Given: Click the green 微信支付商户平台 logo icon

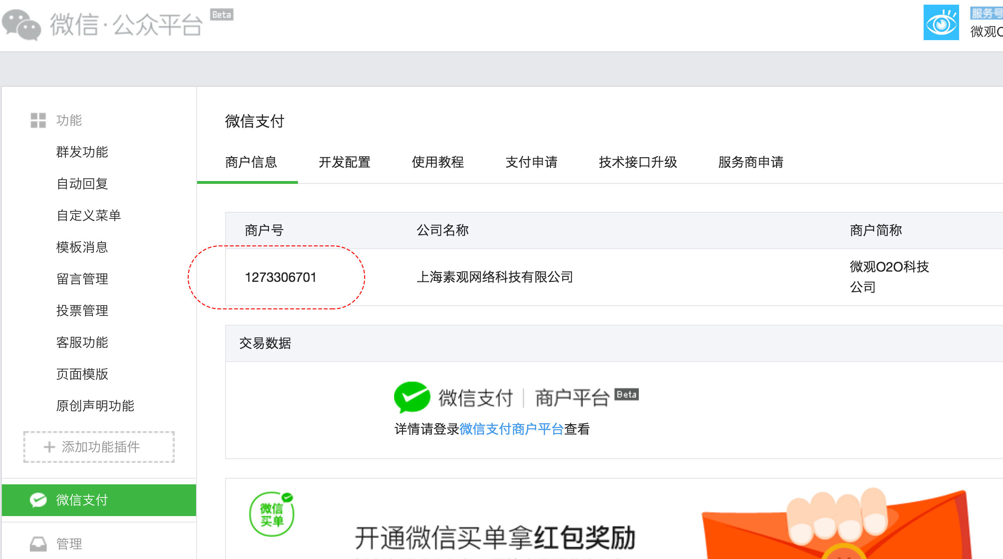Looking at the screenshot, I should coord(412,397).
